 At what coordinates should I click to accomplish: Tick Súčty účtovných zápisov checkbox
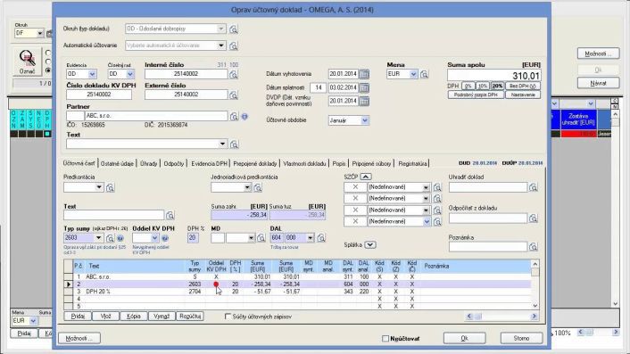coord(228,317)
